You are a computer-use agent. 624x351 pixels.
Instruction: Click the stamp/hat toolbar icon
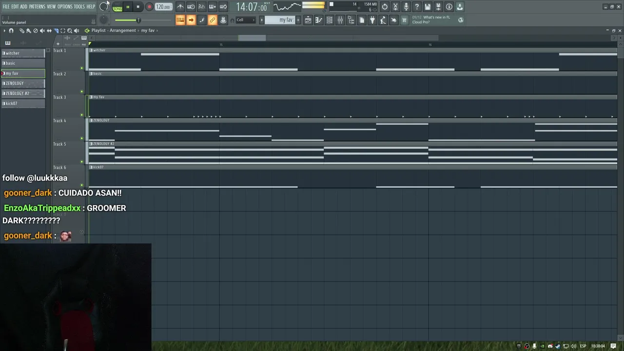tap(223, 20)
